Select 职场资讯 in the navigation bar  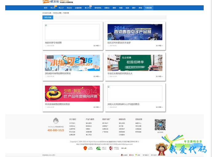click(98, 8)
